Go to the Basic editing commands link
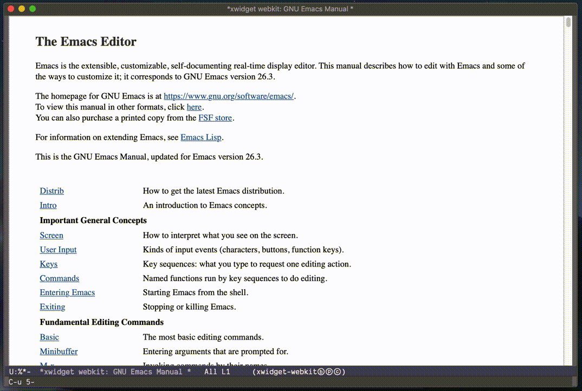Screen dimensions: 582x391 [x=49, y=337]
